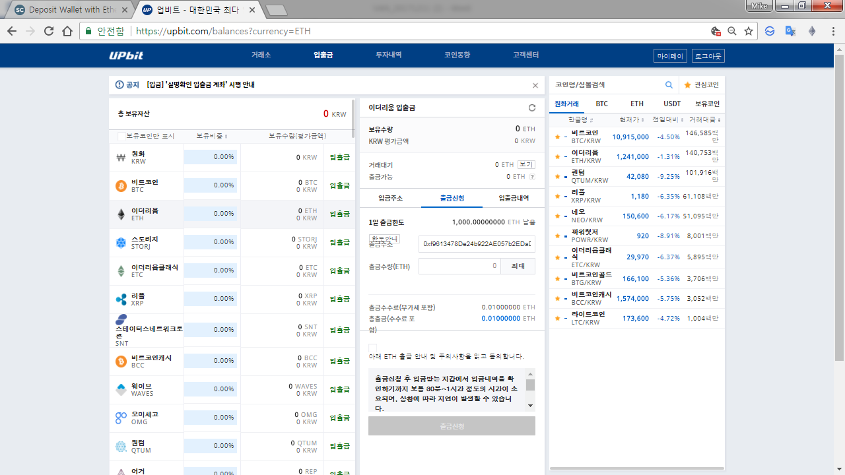845x475 pixels.
Task: Sort market list by 거래대금 header
Action: pos(705,120)
